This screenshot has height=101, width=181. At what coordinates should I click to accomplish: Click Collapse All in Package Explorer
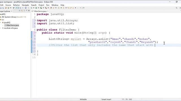[20, 11]
